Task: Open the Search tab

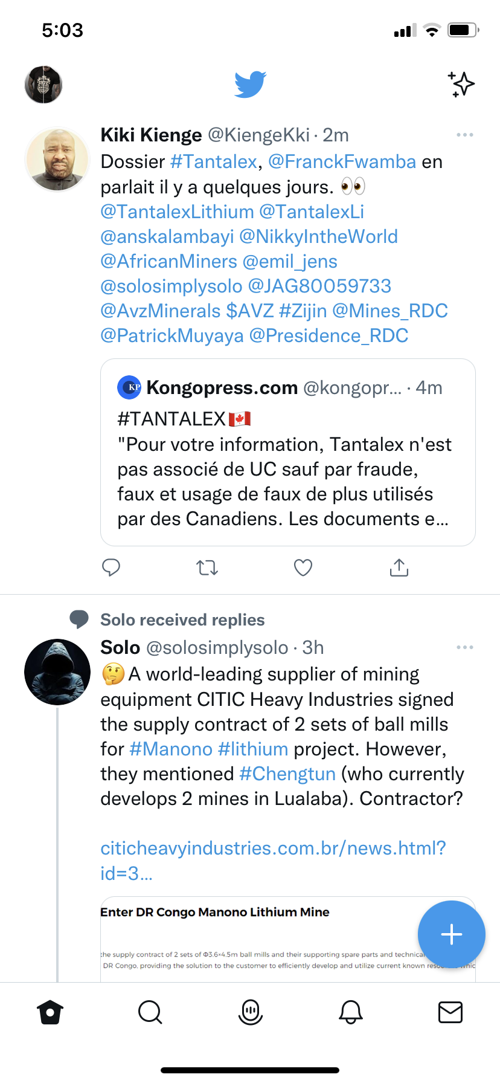Action: 150,1012
